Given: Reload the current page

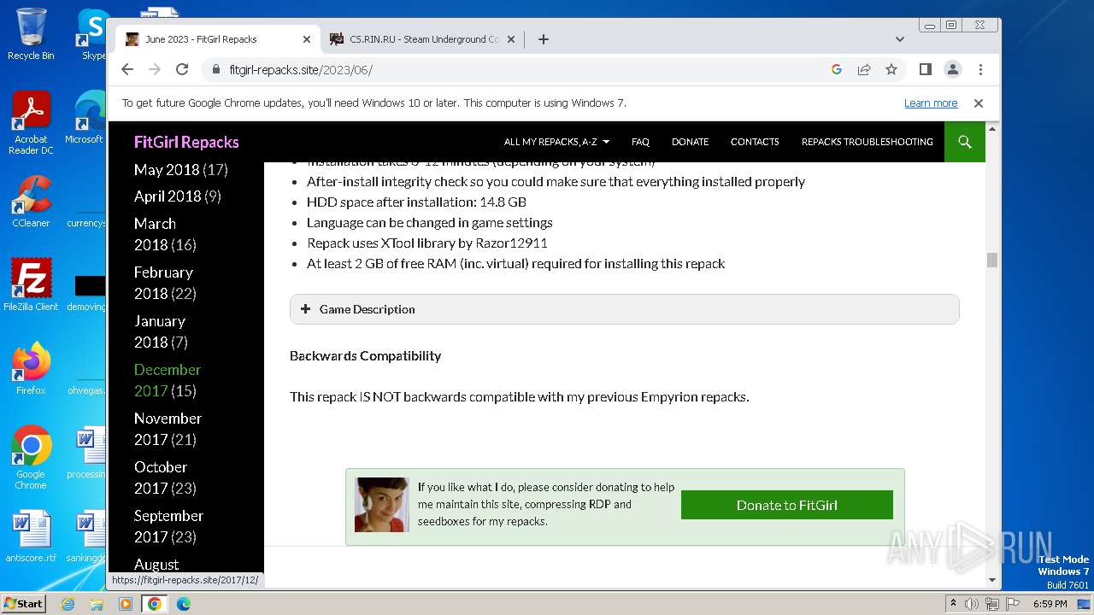Looking at the screenshot, I should coord(182,69).
